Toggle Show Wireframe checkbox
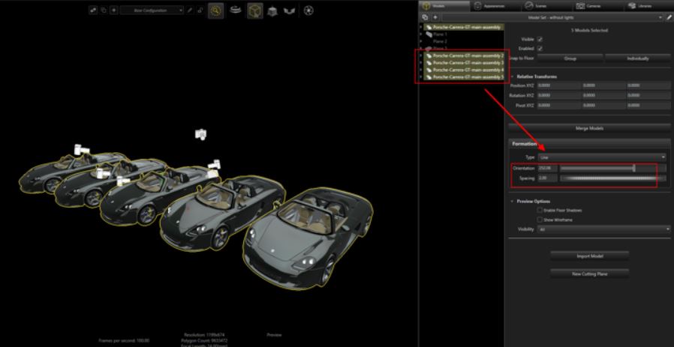 pyautogui.click(x=540, y=220)
